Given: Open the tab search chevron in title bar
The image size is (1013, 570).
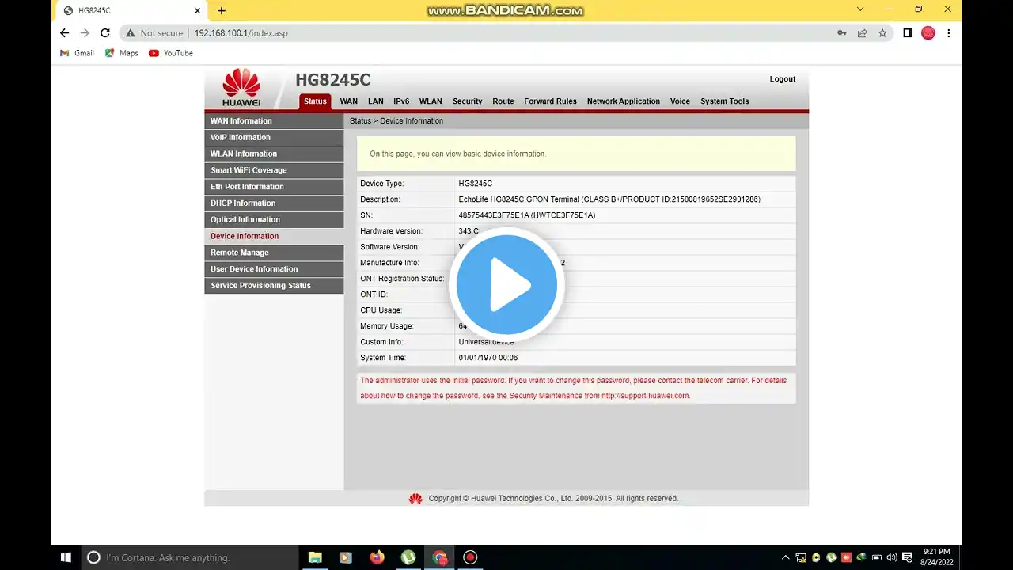Looking at the screenshot, I should click(x=860, y=9).
